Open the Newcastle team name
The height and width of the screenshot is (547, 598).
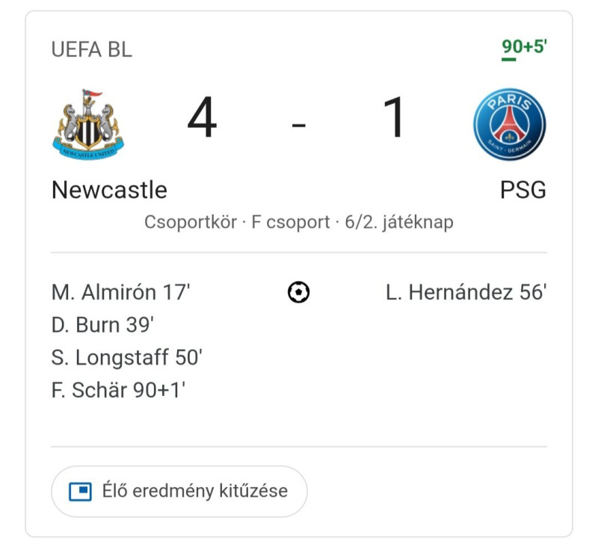pyautogui.click(x=109, y=190)
